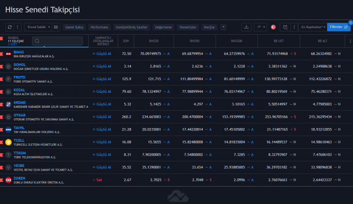Switch to Performans tab
This screenshot has height=204, width=353.
(99, 27)
